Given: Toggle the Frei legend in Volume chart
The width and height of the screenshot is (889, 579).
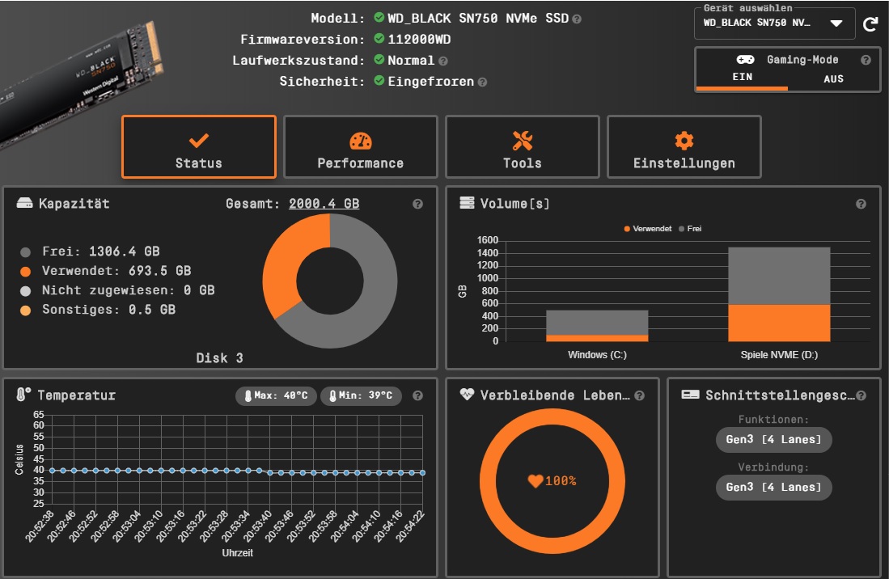Looking at the screenshot, I should pyautogui.click(x=690, y=228).
